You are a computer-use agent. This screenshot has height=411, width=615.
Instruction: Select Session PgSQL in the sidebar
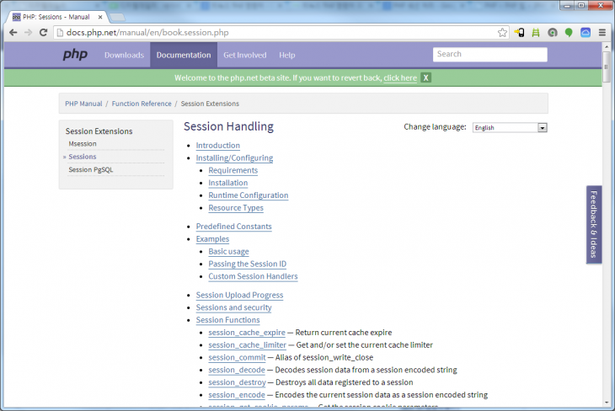pyautogui.click(x=90, y=169)
